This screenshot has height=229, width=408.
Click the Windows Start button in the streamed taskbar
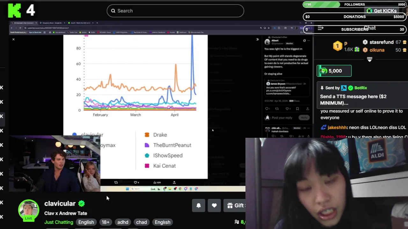pos(127,189)
